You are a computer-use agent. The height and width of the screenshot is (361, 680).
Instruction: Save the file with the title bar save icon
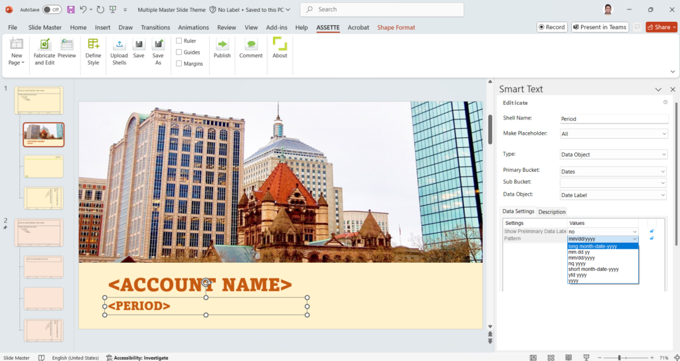pyautogui.click(x=70, y=9)
